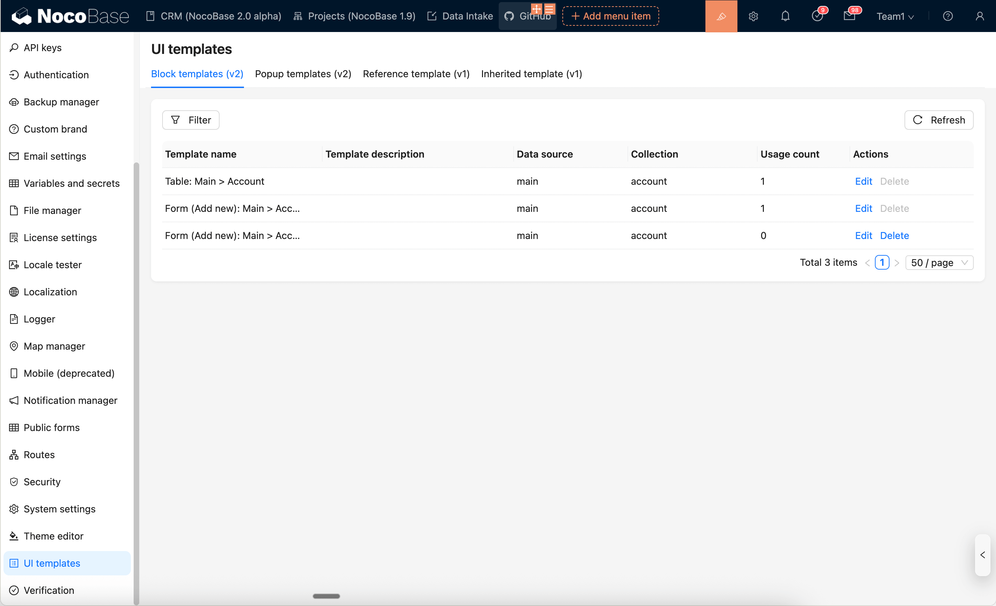The height and width of the screenshot is (606, 996).
Task: Switch to Popup templates (v2) tab
Action: (303, 74)
